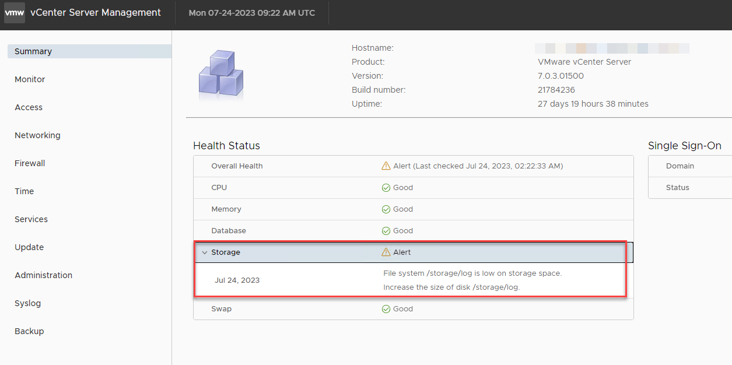Click the VMware vmw logo icon

coord(15,13)
